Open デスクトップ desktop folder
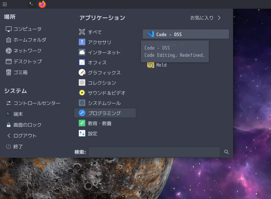This screenshot has width=271, height=199. point(24,62)
